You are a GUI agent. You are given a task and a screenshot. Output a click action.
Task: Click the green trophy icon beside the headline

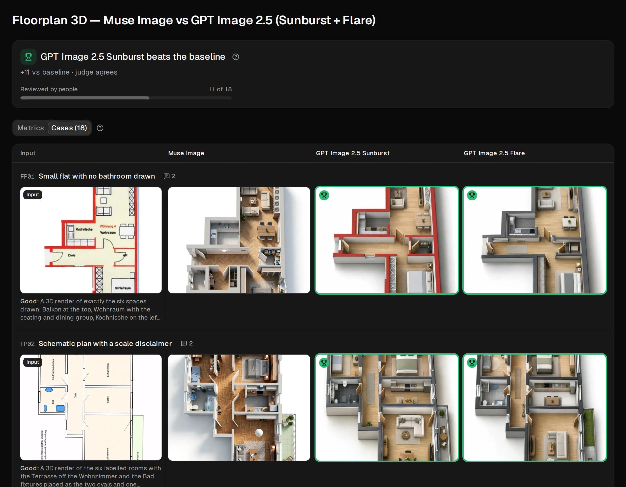pyautogui.click(x=28, y=57)
